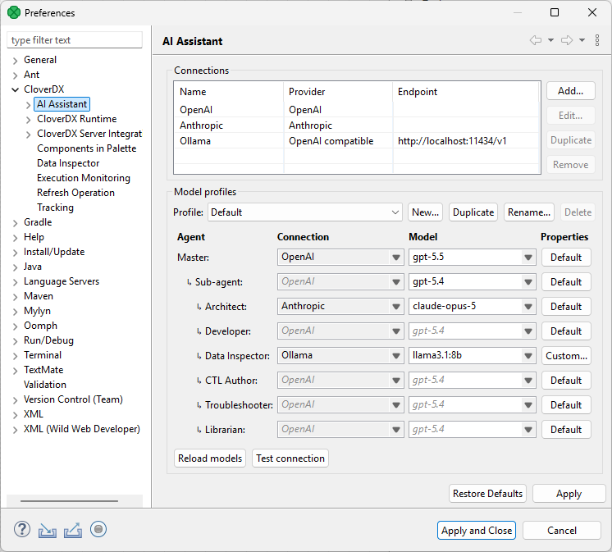
Task: Click the Provider column header
Action: 338,92
